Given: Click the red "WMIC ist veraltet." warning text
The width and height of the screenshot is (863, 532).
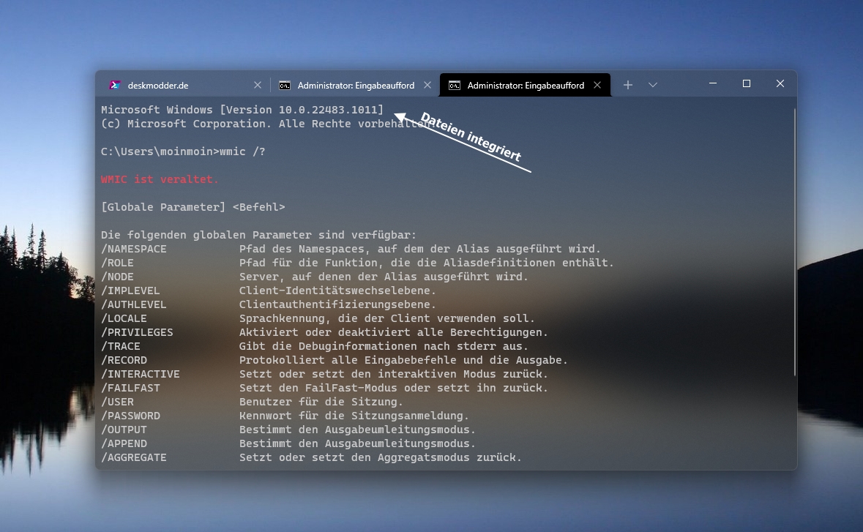Looking at the screenshot, I should [160, 179].
